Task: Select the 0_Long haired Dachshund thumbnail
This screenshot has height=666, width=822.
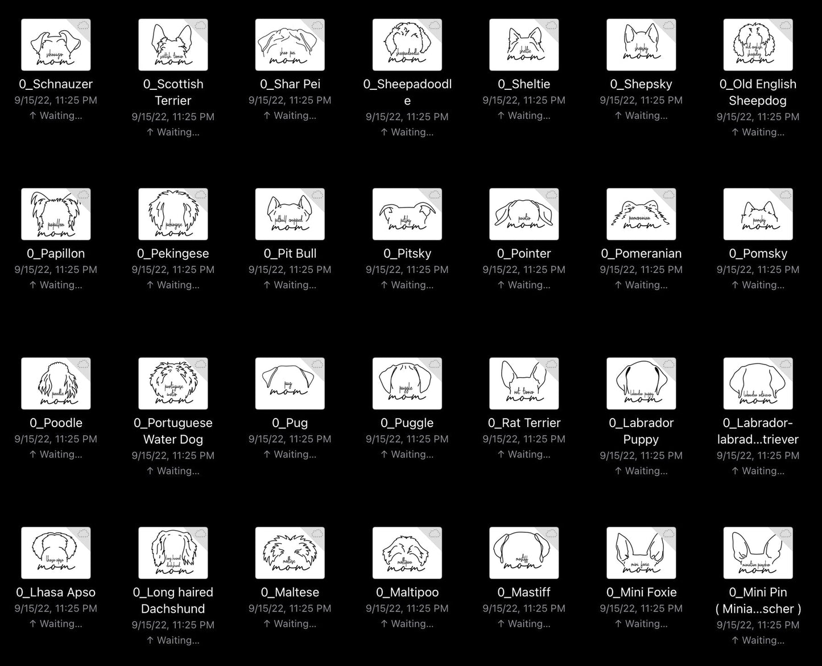Action: 173,553
